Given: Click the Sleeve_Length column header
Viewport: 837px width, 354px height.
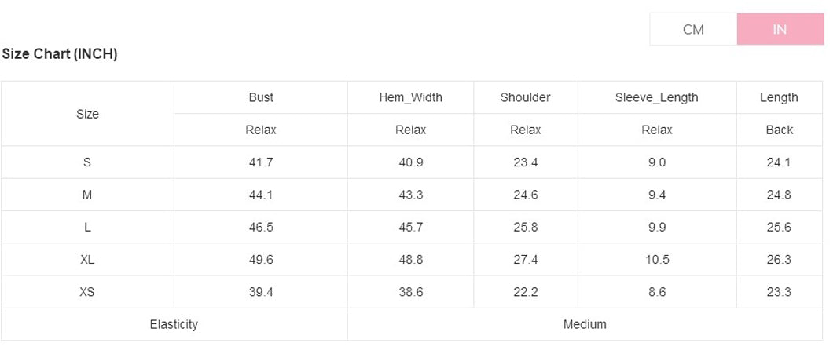Looking at the screenshot, I should [656, 97].
